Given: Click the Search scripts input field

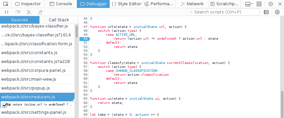Looking at the screenshot, I should pos(223,12).
